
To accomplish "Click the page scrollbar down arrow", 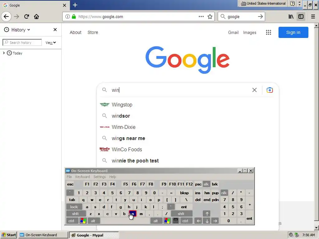I will click(316, 227).
